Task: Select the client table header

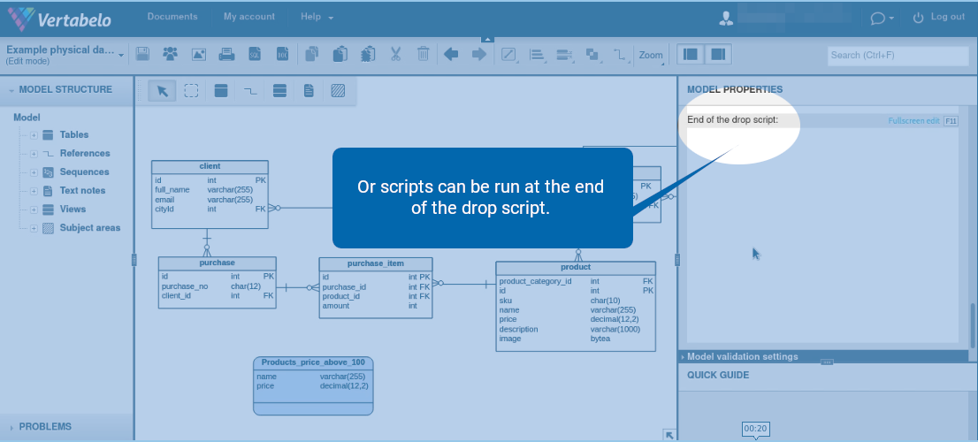Action: pos(210,166)
